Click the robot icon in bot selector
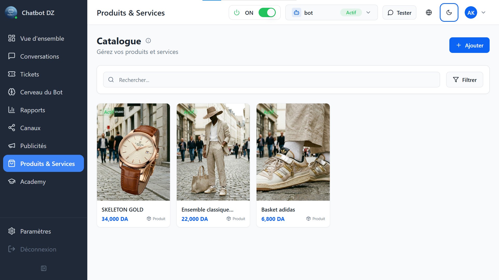The height and width of the screenshot is (280, 499). click(x=297, y=12)
